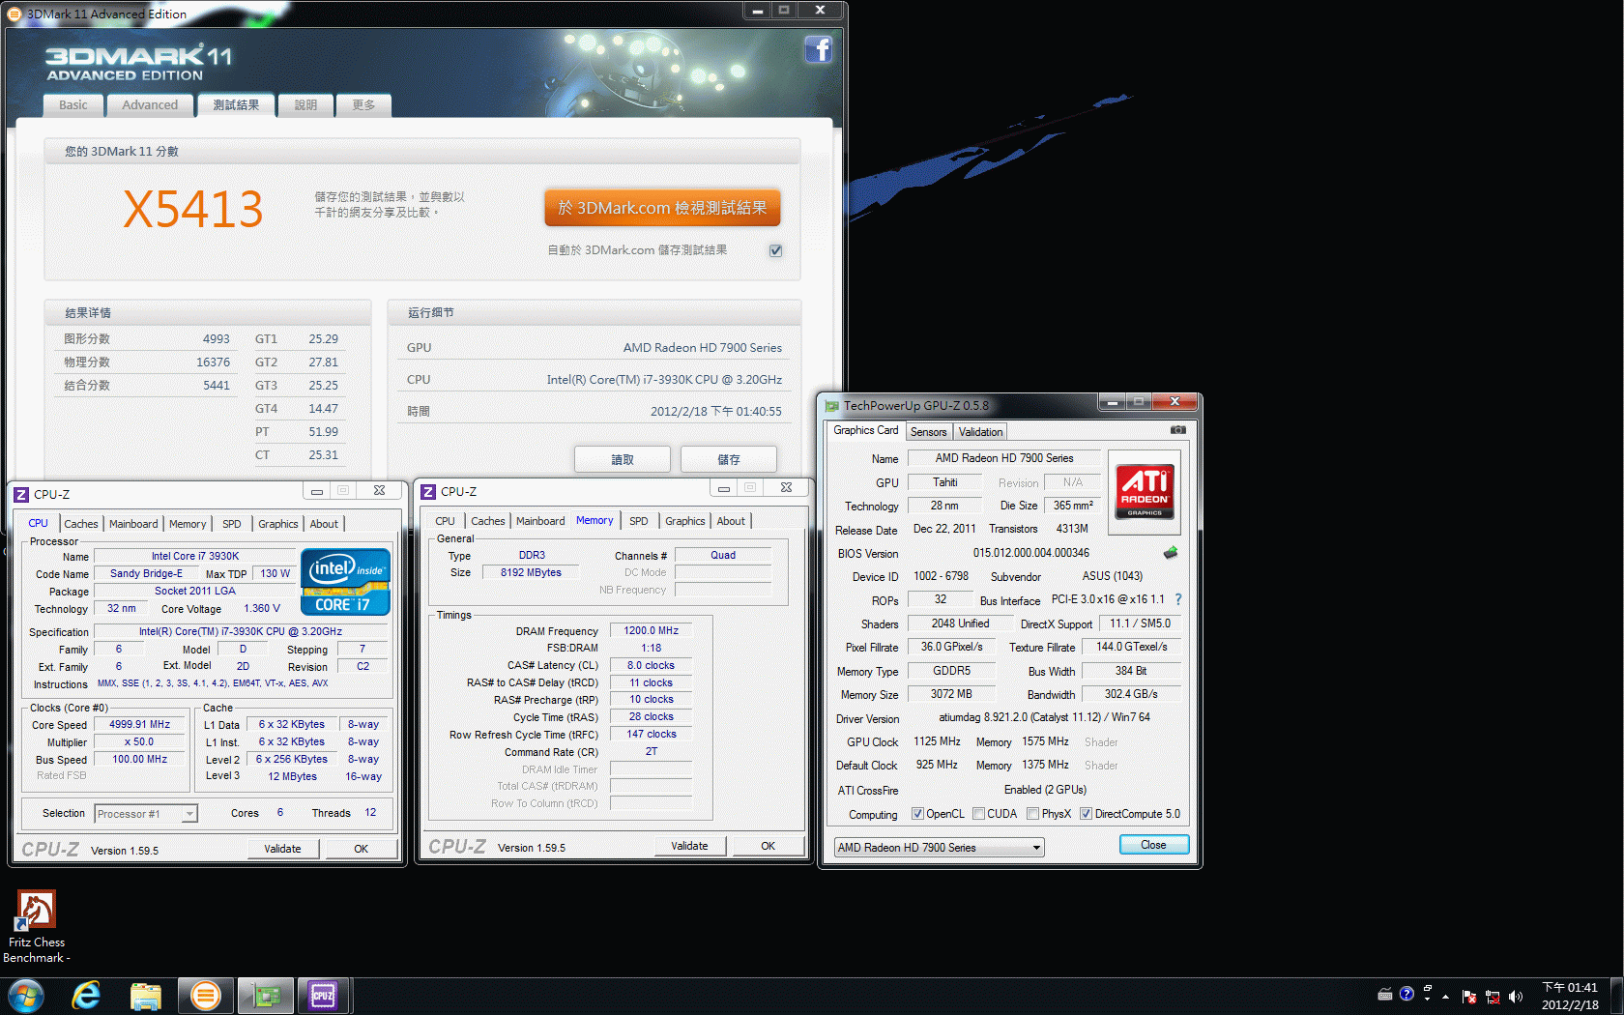This screenshot has width=1624, height=1015.
Task: Open Sensors tab in GPU-Z
Action: click(x=929, y=432)
